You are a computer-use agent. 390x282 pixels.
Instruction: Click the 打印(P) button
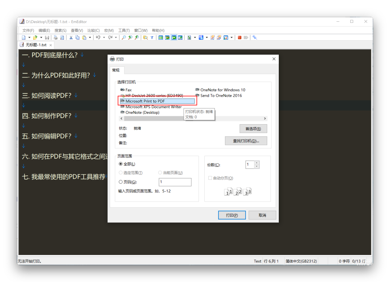pos(232,215)
